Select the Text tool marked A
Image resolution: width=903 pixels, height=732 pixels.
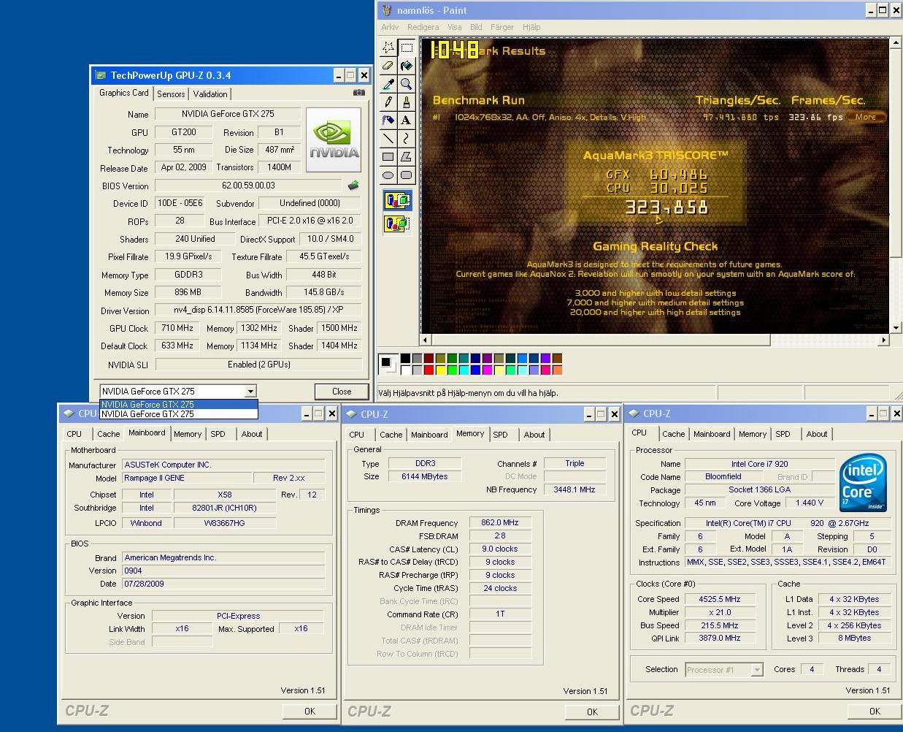(406, 120)
